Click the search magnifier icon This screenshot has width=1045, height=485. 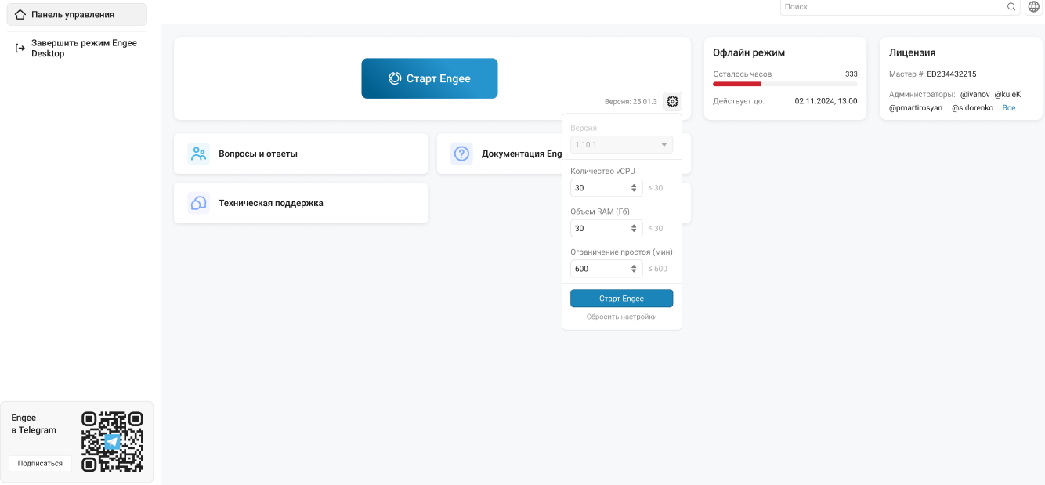tap(1011, 7)
